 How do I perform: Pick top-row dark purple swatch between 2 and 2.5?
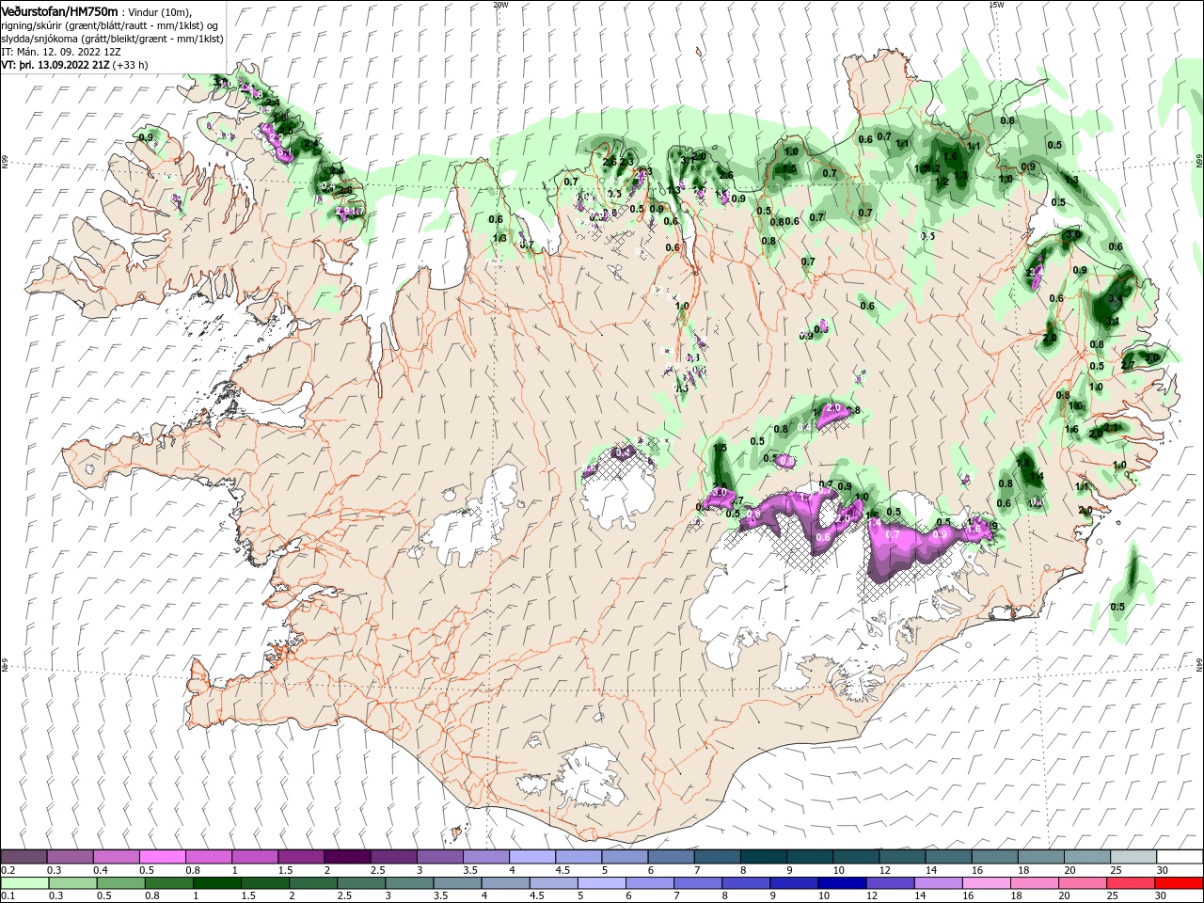[347, 857]
